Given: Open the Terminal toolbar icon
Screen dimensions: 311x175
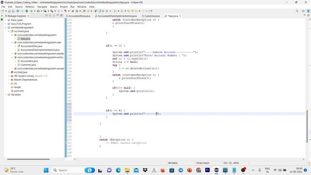Looking at the screenshot, I should pyautogui.click(x=17, y=11).
